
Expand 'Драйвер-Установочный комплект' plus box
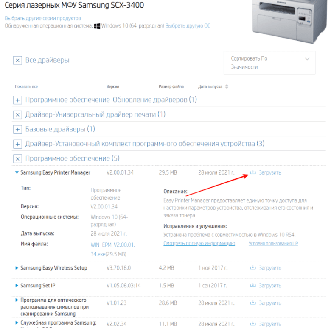[x=17, y=144]
